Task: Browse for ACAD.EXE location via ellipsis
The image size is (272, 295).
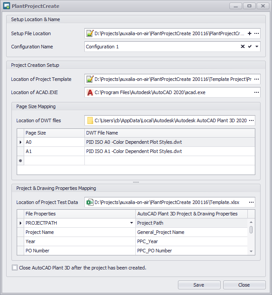Action: [257, 93]
